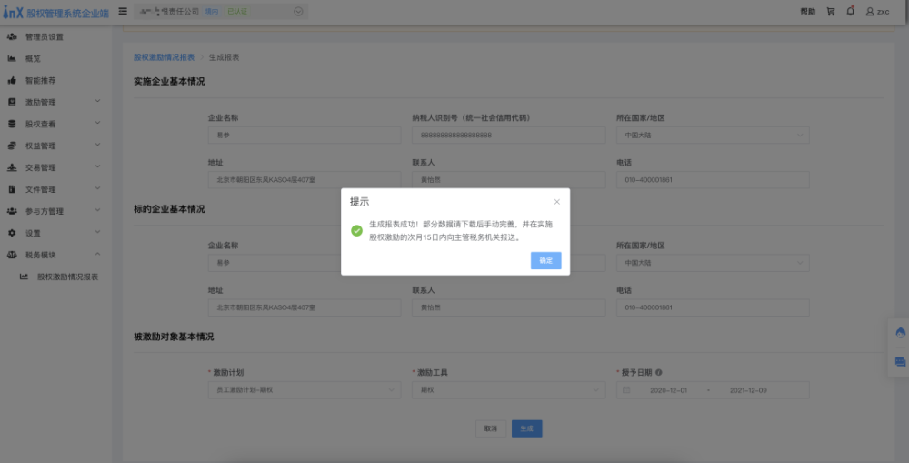Expand the 设置 sidebar menu
This screenshot has width=909, height=463.
point(55,233)
